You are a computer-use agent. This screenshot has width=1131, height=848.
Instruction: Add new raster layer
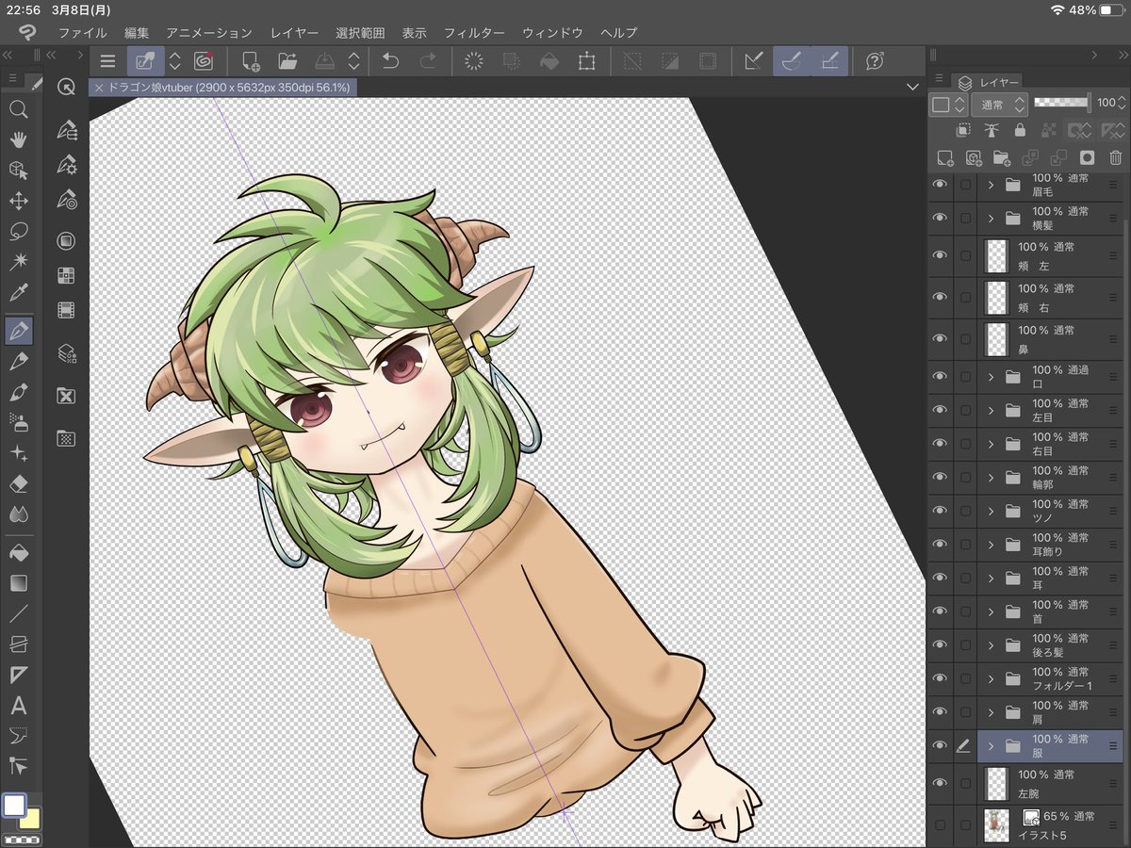click(x=945, y=158)
